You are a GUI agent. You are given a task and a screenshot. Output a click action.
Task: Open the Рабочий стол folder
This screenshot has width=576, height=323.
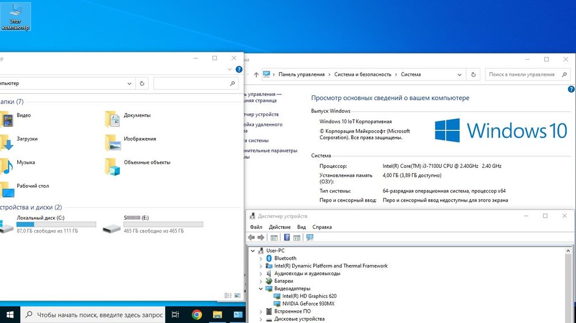33,186
